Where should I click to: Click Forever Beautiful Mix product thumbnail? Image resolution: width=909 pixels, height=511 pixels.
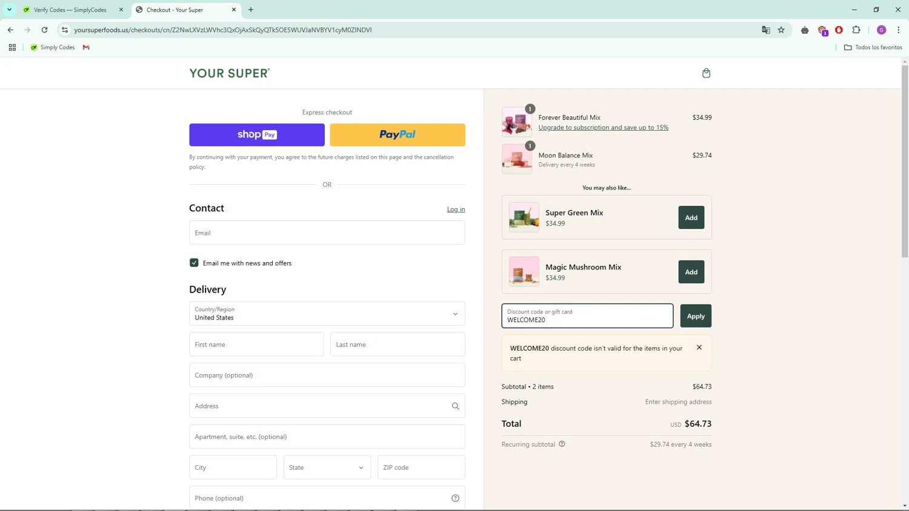(x=516, y=122)
